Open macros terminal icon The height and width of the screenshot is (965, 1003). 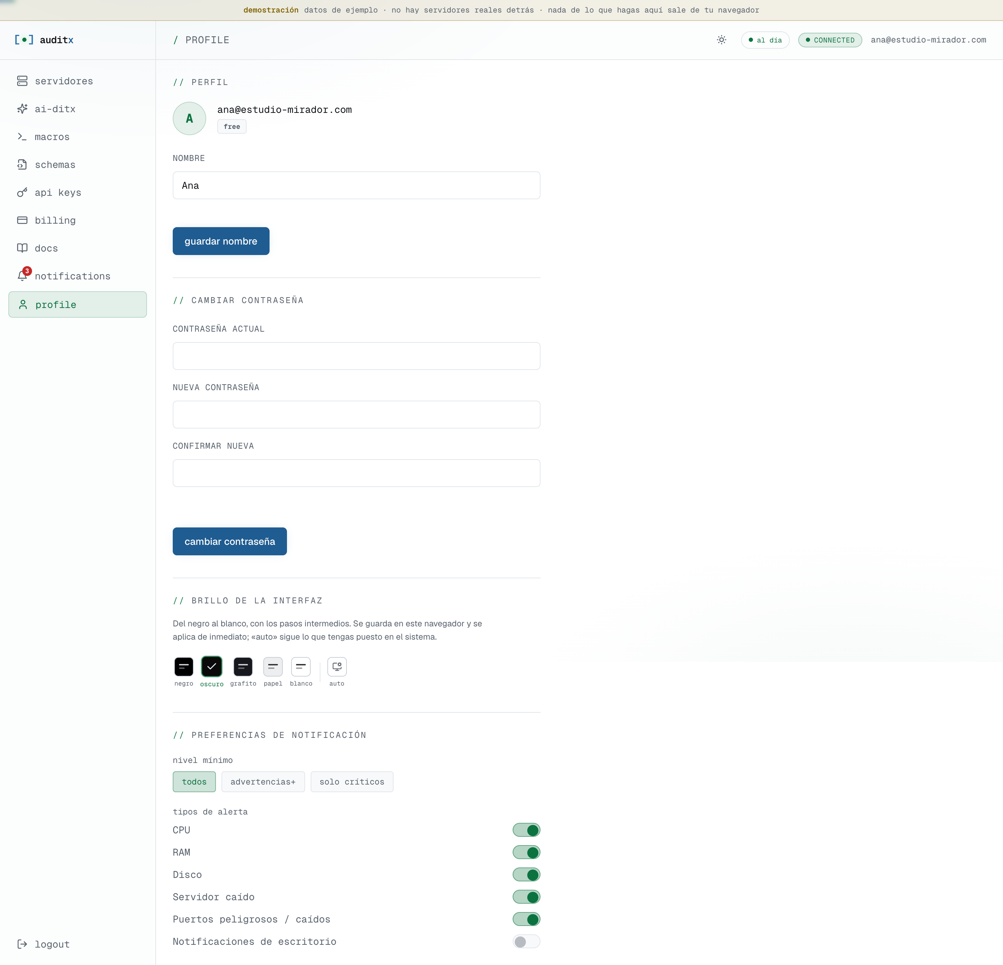(x=22, y=137)
